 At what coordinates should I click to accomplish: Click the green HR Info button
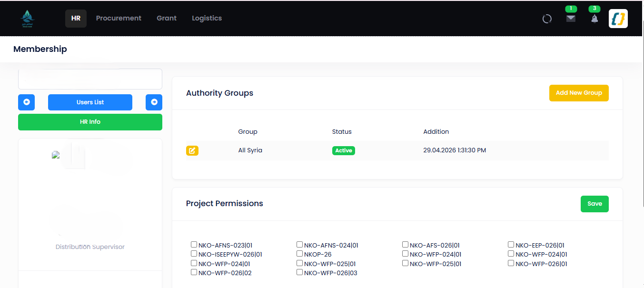90,122
